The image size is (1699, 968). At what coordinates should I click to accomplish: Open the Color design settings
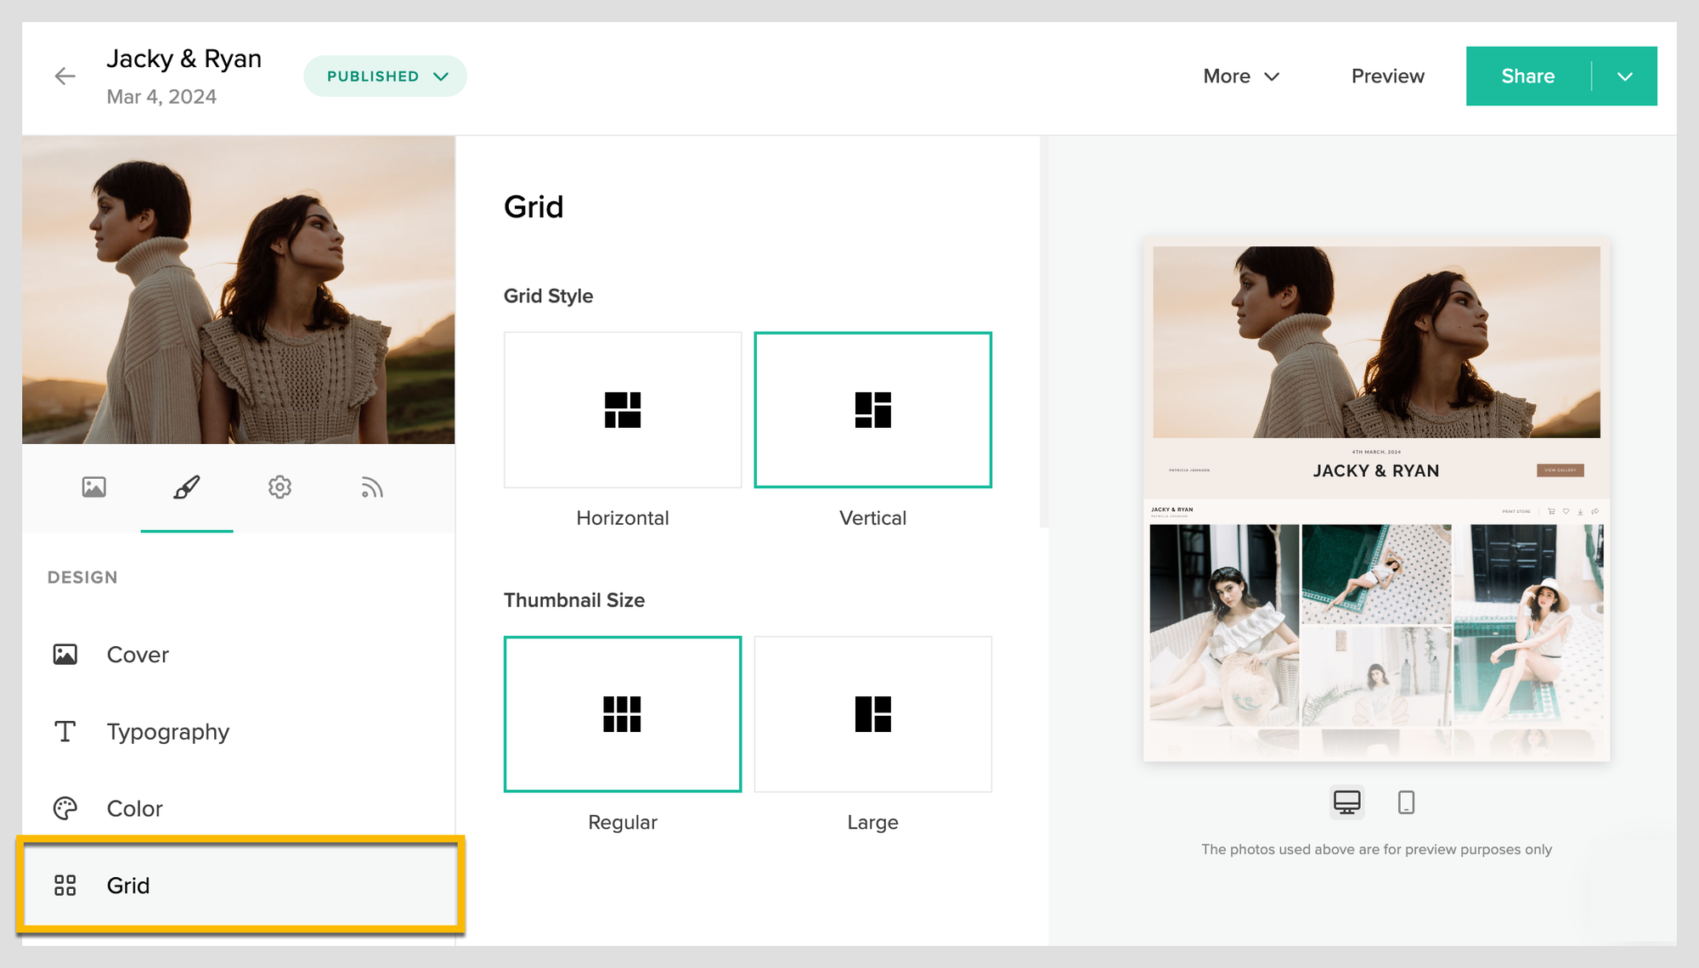(x=134, y=808)
